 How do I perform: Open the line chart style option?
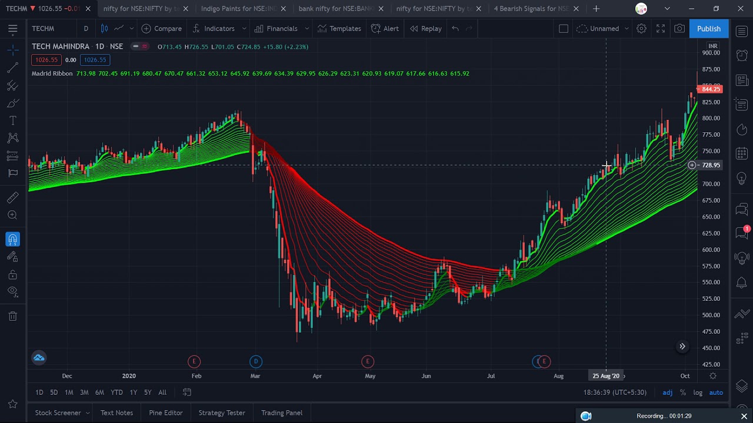pyautogui.click(x=119, y=28)
